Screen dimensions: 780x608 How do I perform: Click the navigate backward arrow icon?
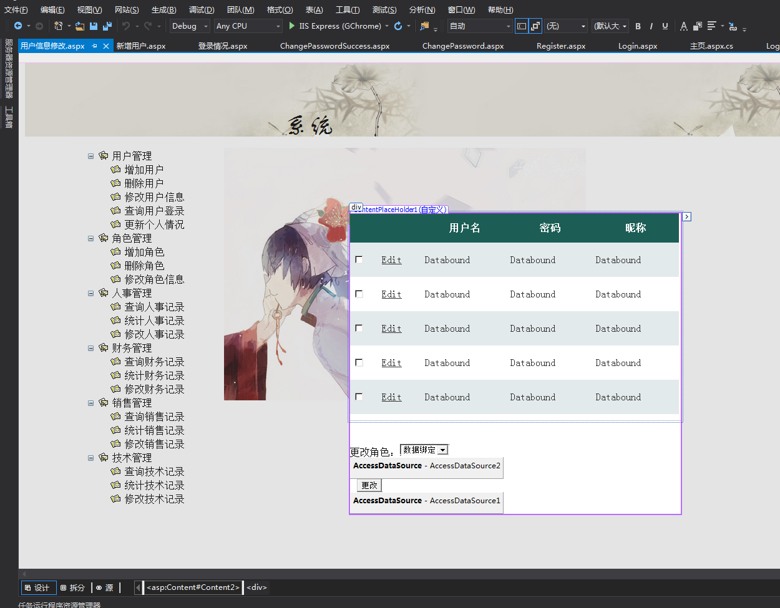point(18,26)
